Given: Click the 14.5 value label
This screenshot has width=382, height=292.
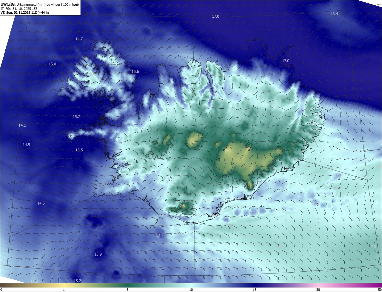Looking at the screenshot, I should [41, 203].
